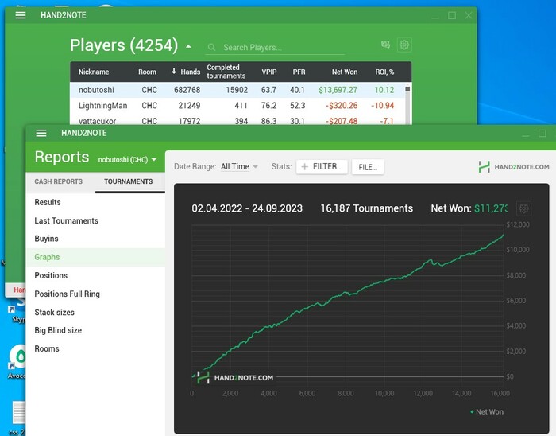
Task: Sort by Room column header
Action: tap(147, 72)
